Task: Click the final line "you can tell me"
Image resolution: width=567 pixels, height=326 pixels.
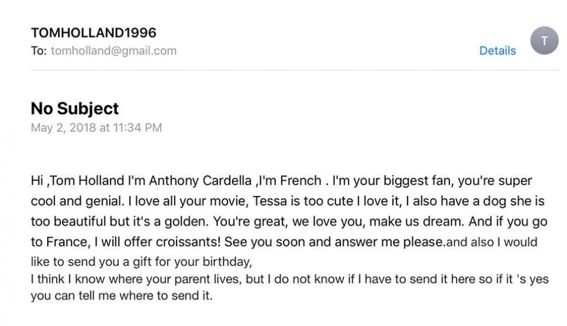Action: pos(121,296)
